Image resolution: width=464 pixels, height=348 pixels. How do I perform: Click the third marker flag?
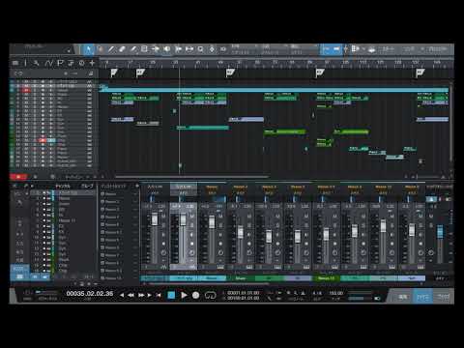pos(230,72)
